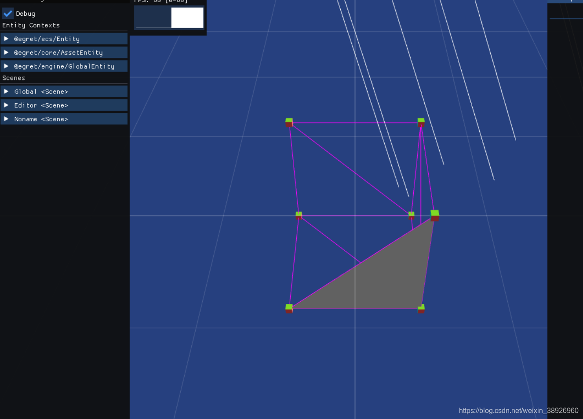Click the Entity Contexts heading
Viewport: 583px width, 419px height.
tap(31, 25)
